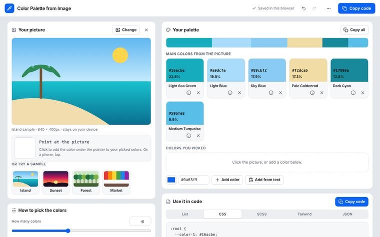The image size is (380, 237).
Task: Click the Change picture button
Action: 126,30
